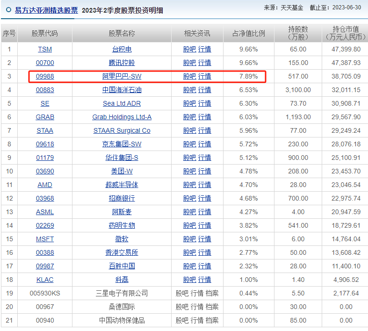Open the 微软 stock name link
368x331 pixels.
pos(122,239)
